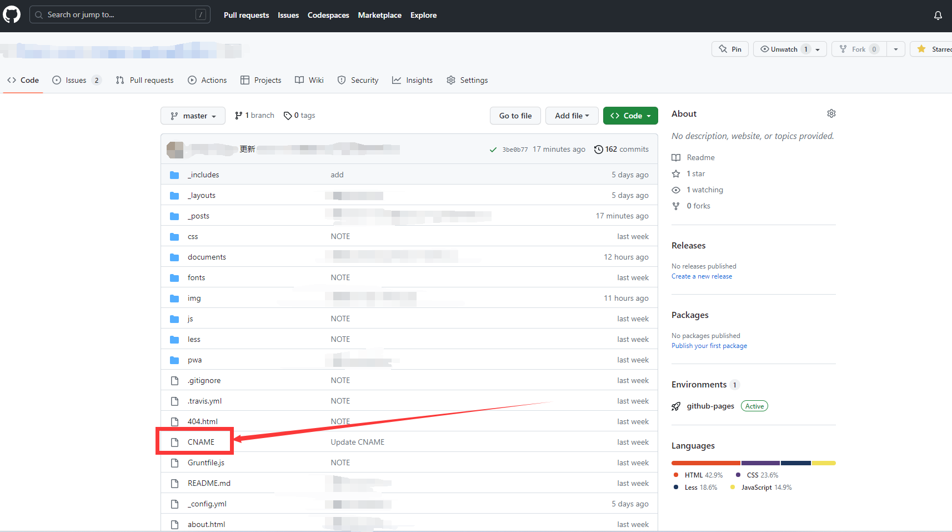Open the notifications bell
952x532 pixels.
coord(938,16)
